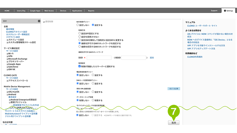This screenshot has width=237, height=133.
Task: Open Users/Org menu
Action: [x=21, y=11]
